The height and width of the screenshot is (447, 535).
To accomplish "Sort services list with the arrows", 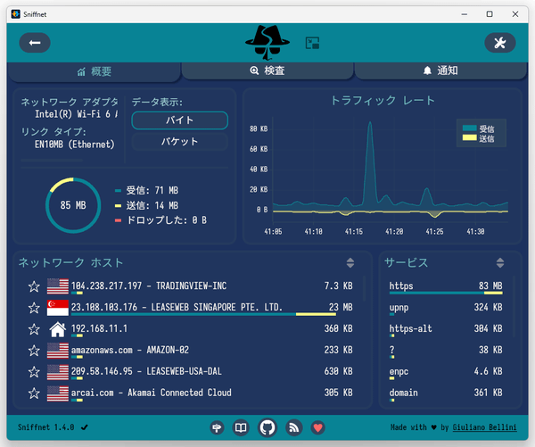I will [x=500, y=262].
